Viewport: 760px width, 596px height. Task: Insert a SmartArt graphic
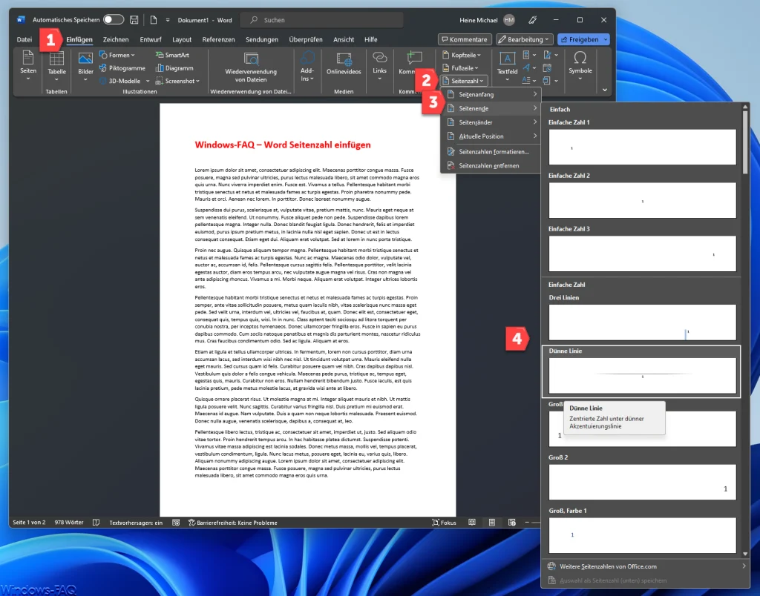point(172,55)
